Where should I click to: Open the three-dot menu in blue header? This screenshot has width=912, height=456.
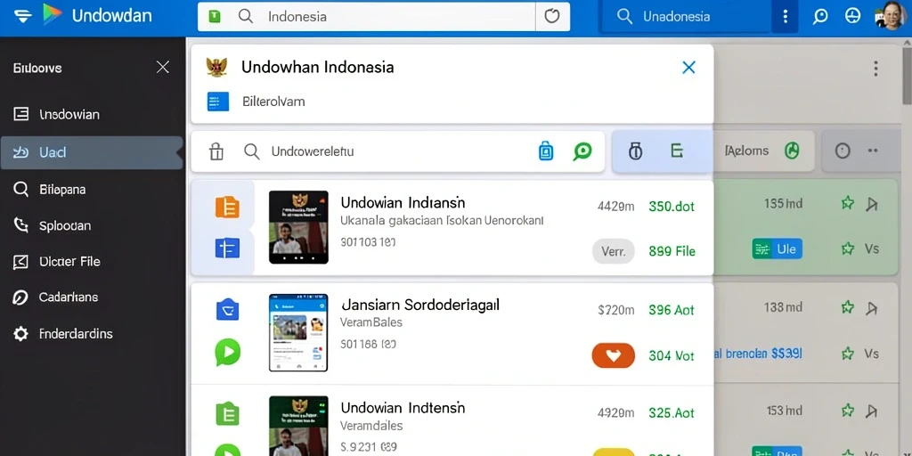click(786, 16)
